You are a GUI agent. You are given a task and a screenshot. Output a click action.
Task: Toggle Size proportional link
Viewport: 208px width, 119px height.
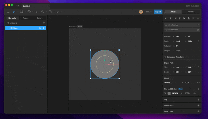click(x=198, y=67)
